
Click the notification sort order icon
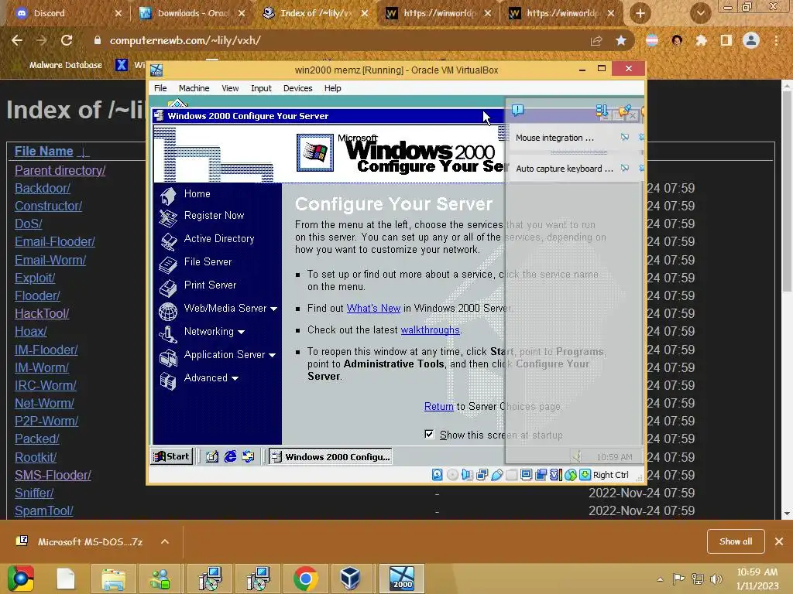[601, 110]
